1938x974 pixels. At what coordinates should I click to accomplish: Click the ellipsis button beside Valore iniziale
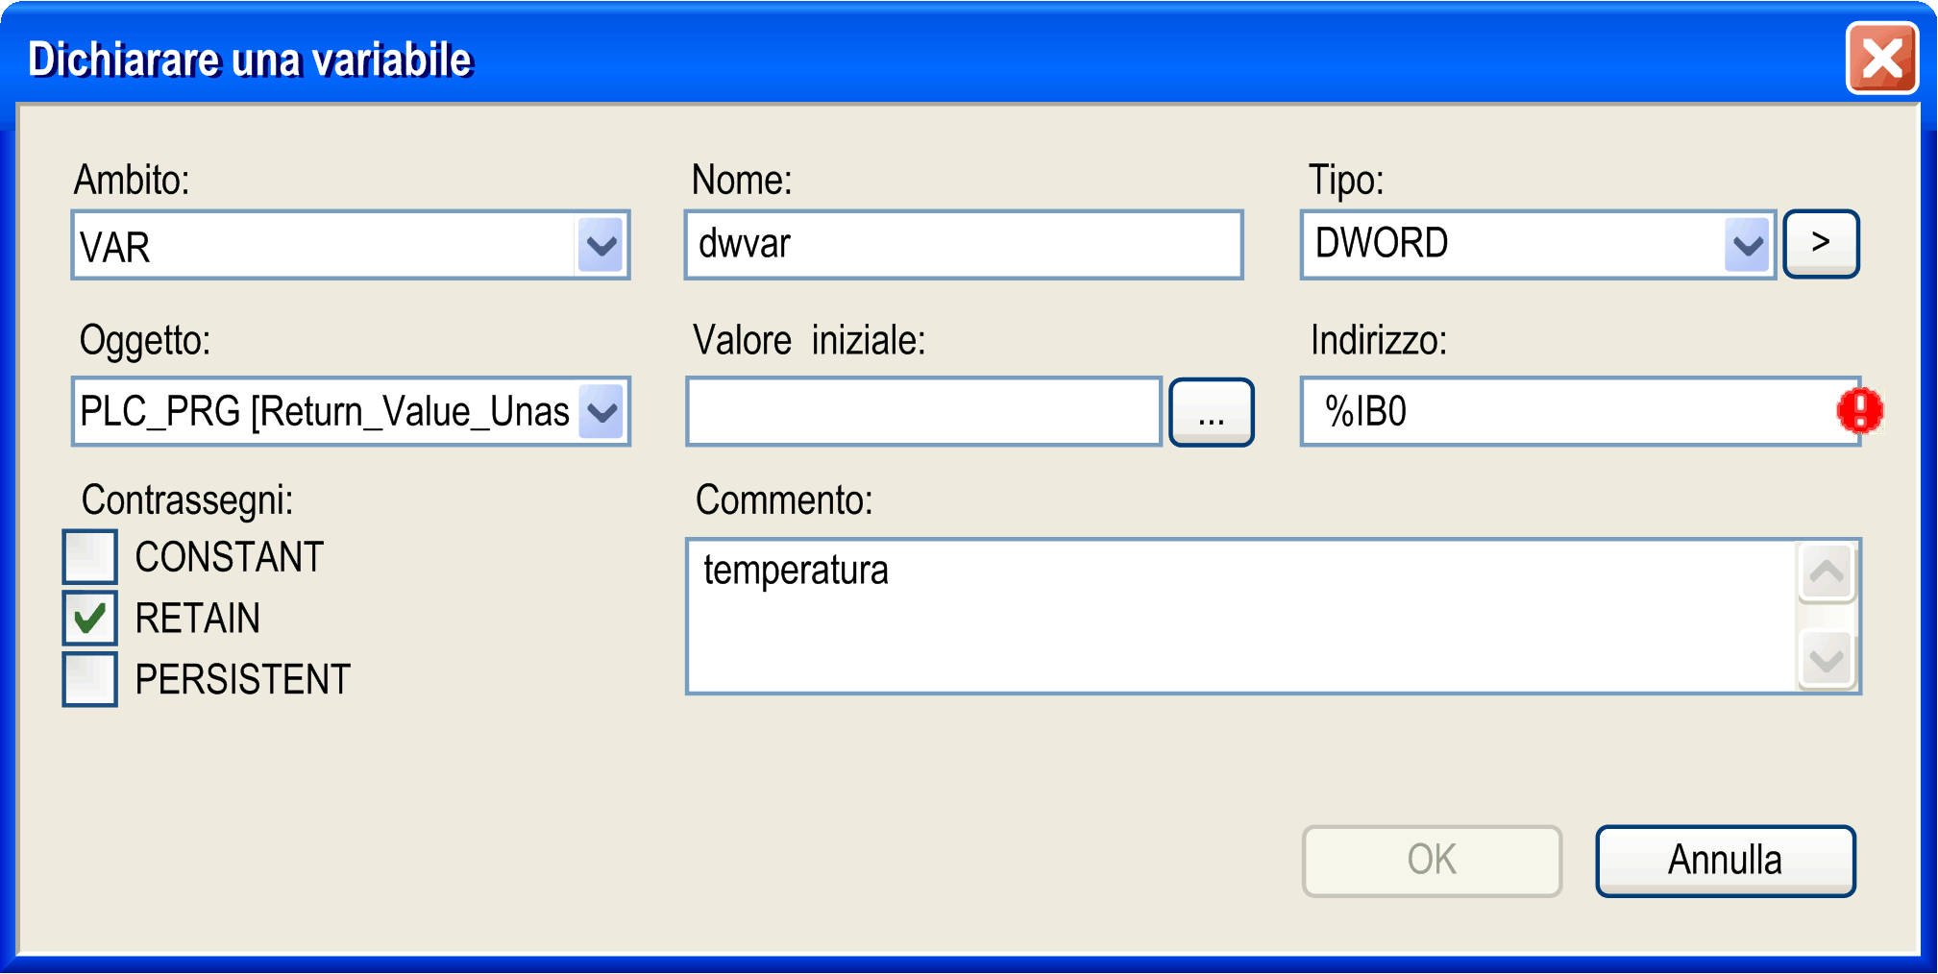click(x=1211, y=411)
